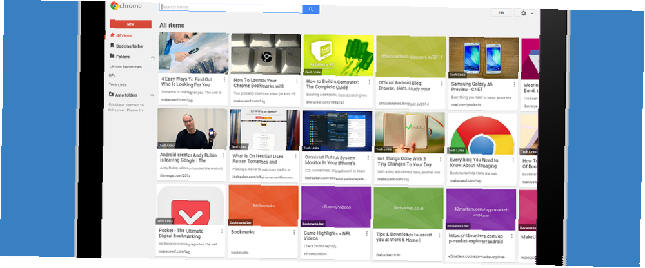Screen dimensions: 645x268
Task: Click the man with magnifying glass thumbnail
Action: [193, 53]
